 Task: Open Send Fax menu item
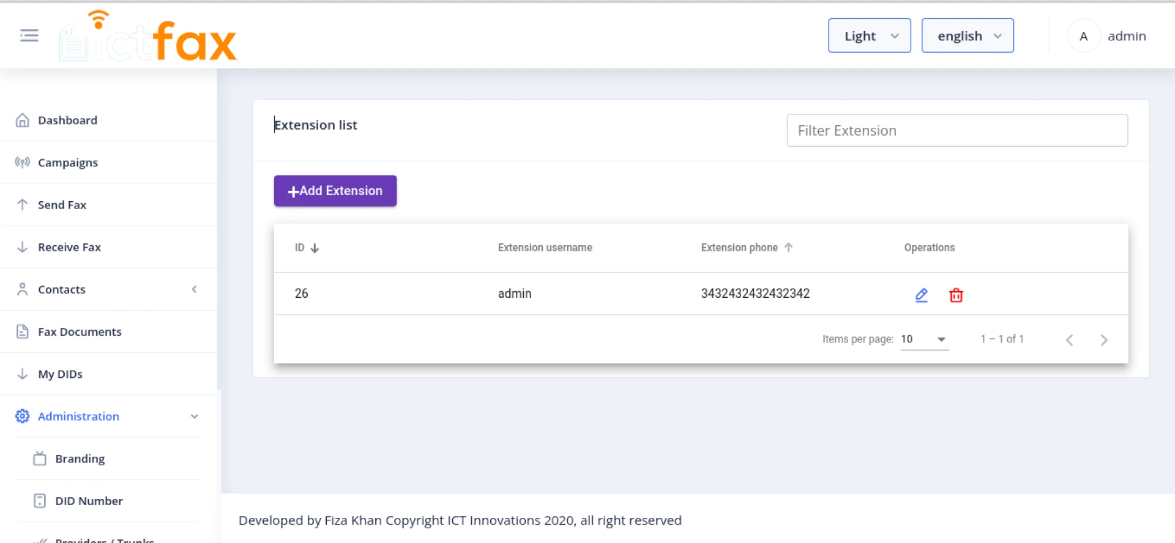coord(62,205)
